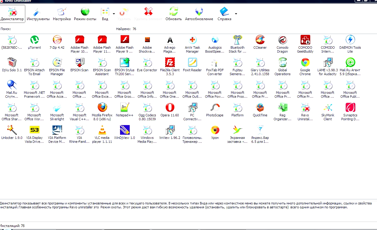Select the FileZilla Client 3.5.3 icon
The width and height of the screenshot is (377, 230).
click(170, 62)
